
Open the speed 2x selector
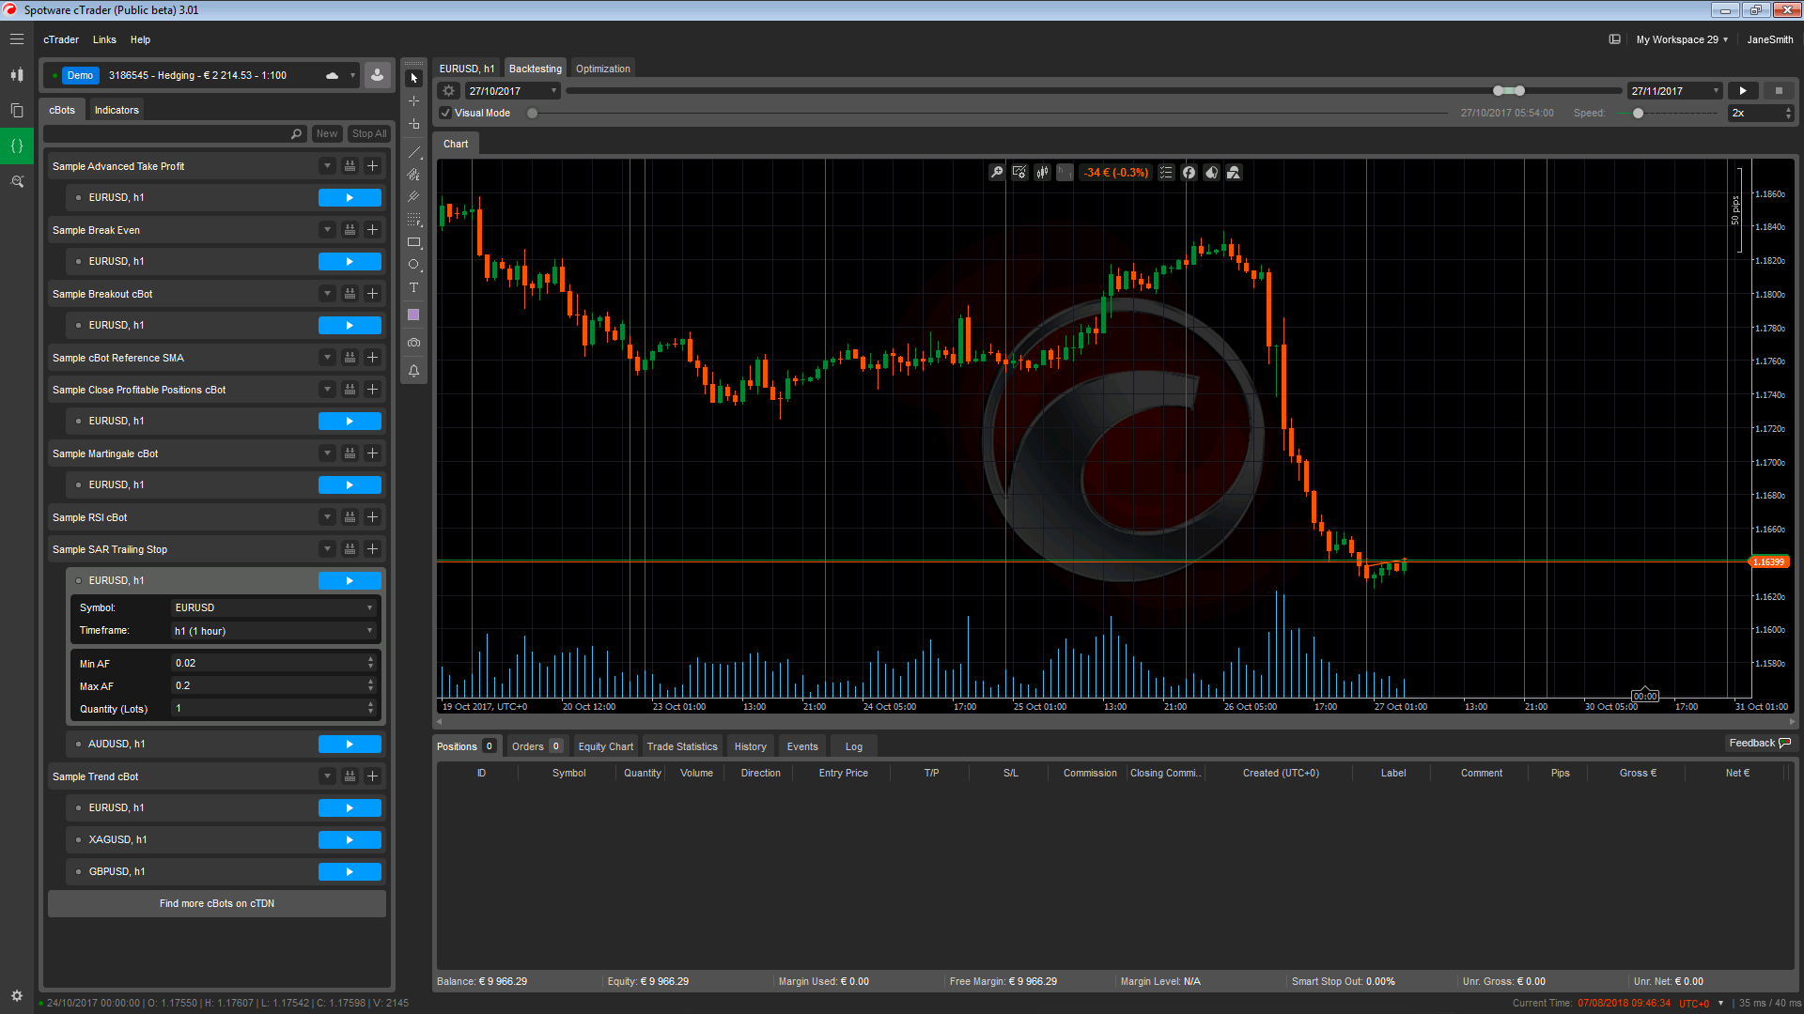(x=1761, y=113)
